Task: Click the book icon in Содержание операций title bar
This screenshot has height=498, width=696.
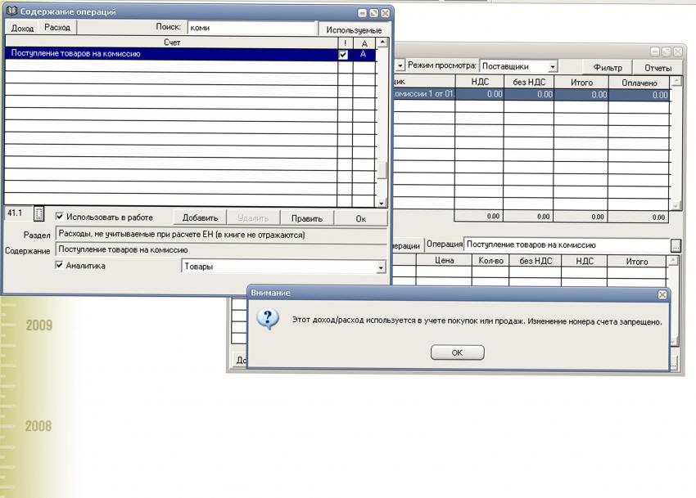Action: click(x=11, y=12)
